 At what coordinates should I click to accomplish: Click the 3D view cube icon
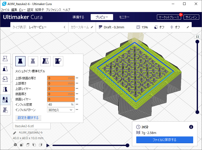pyautogui.click(x=16, y=145)
